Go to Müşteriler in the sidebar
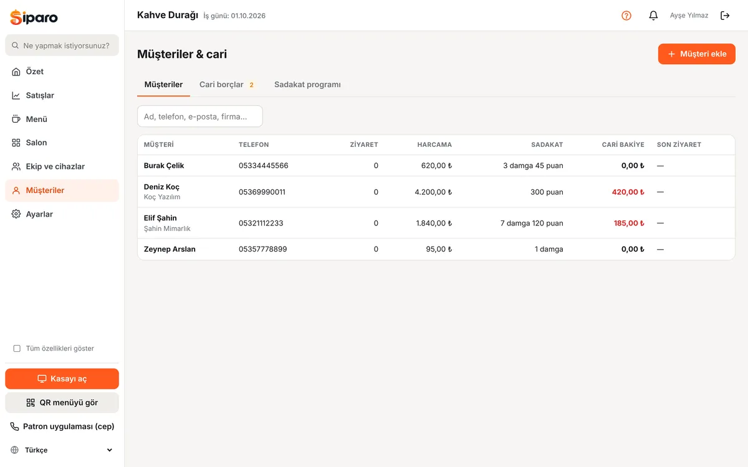The height and width of the screenshot is (467, 748). pos(62,191)
